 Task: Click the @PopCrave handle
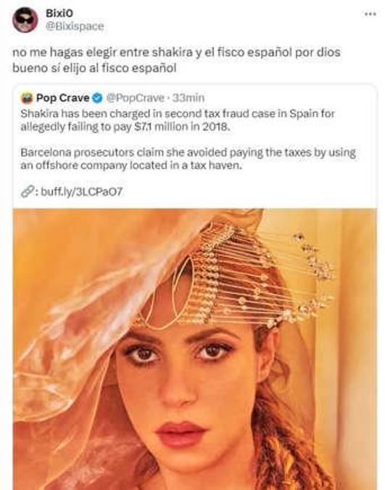point(135,98)
